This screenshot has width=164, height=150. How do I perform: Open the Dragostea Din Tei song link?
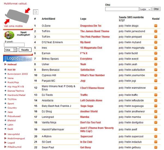[x=91, y=26]
